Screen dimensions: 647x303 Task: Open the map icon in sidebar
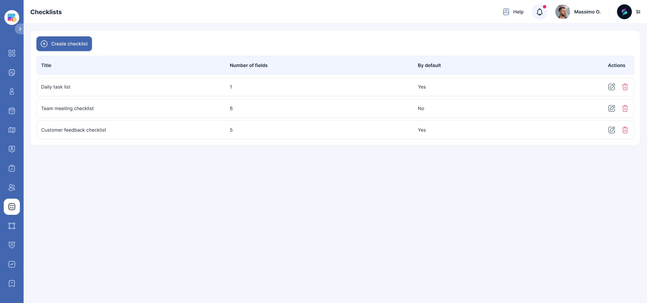[x=12, y=130]
